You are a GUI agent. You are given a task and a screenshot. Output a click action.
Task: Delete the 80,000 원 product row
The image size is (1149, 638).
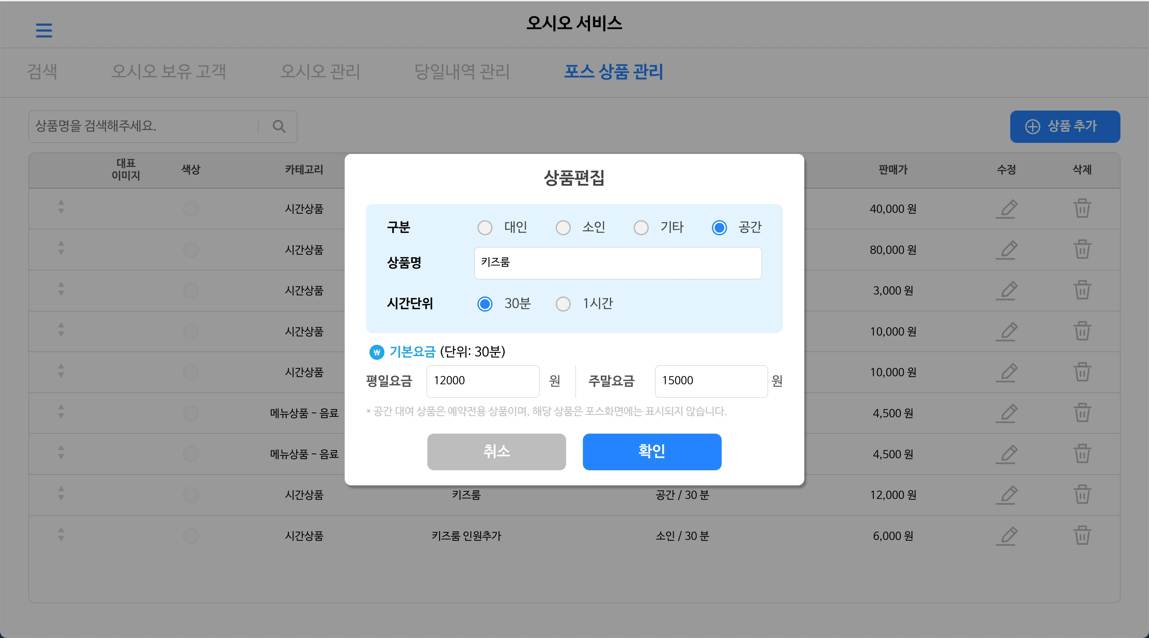(1082, 249)
